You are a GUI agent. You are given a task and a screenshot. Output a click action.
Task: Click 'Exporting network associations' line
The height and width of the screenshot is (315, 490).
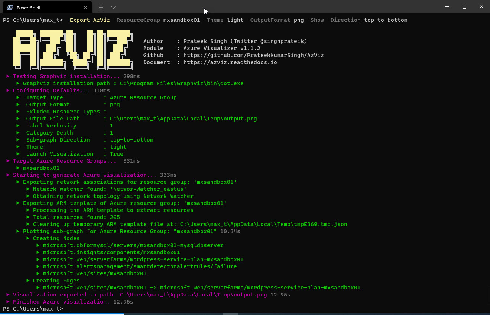[127, 182]
